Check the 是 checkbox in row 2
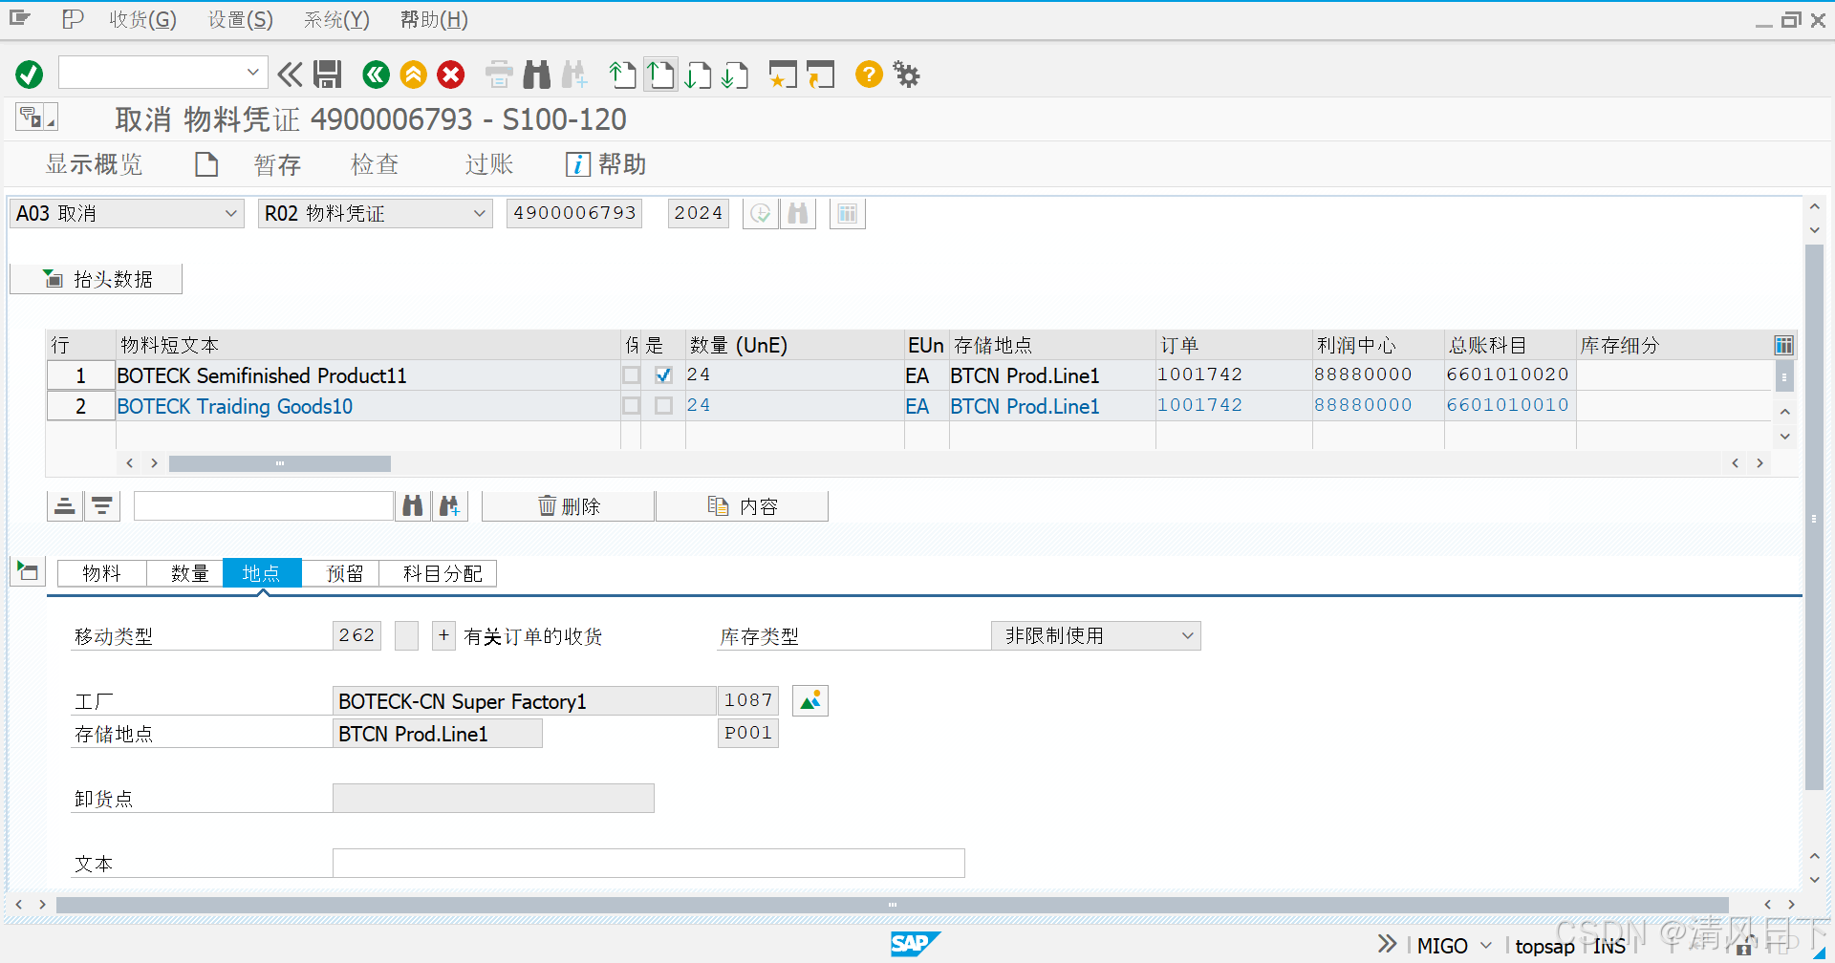Screen dimensions: 1835x963 [663, 406]
